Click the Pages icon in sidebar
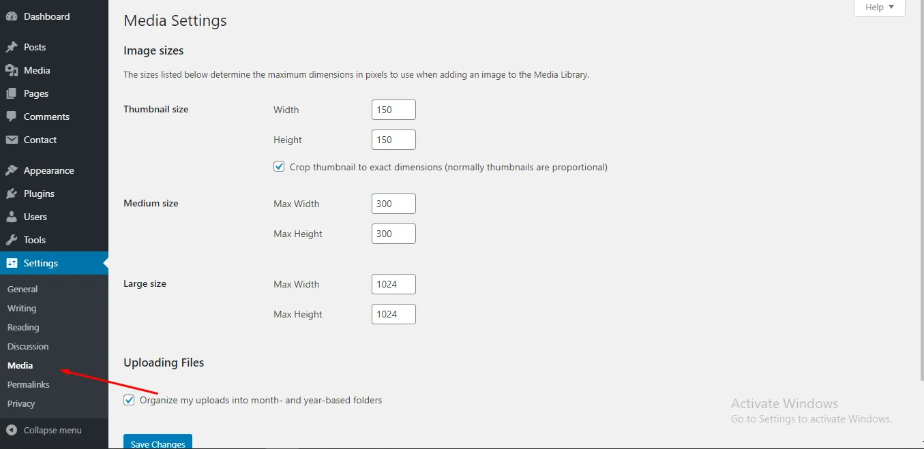The height and width of the screenshot is (449, 924). pos(12,93)
